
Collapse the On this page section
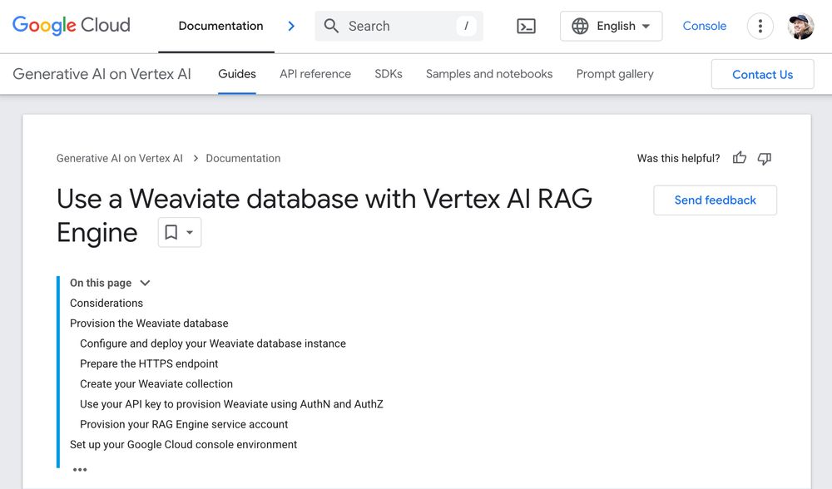coord(145,284)
